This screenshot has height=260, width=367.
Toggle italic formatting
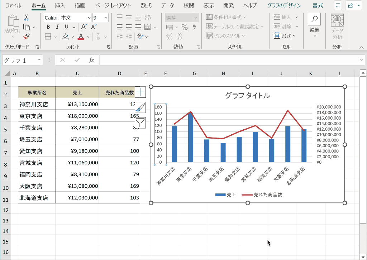click(x=57, y=27)
